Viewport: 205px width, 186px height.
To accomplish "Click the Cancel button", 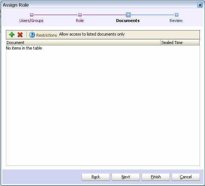I will point(186,177).
